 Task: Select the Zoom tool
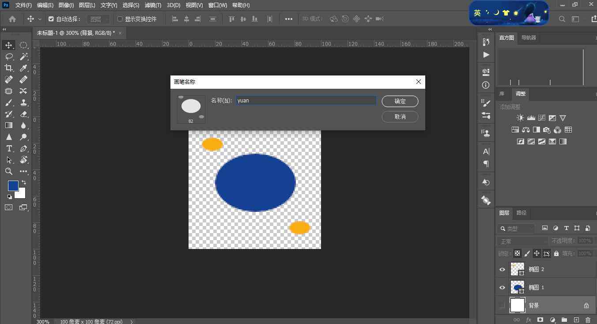coord(9,171)
